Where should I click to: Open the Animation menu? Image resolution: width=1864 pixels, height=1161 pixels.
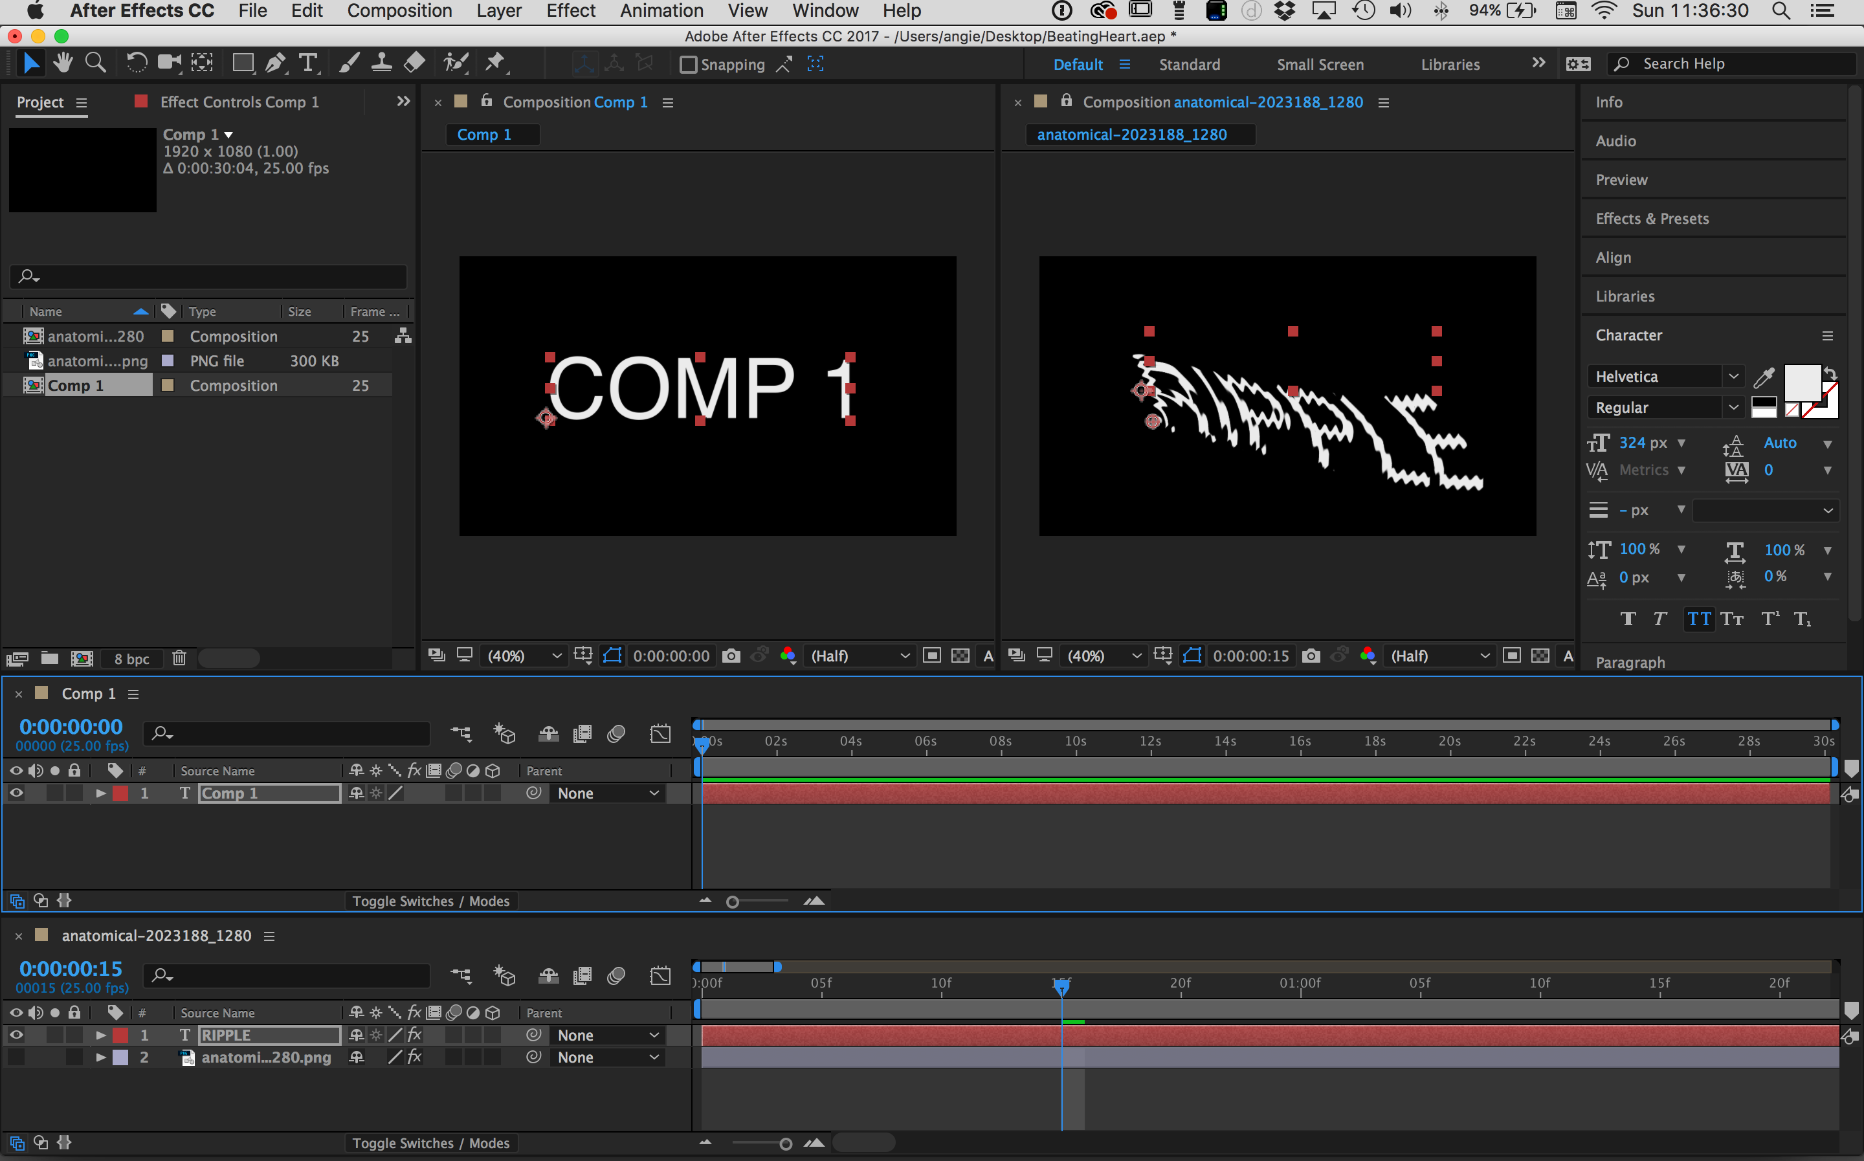[x=661, y=11]
